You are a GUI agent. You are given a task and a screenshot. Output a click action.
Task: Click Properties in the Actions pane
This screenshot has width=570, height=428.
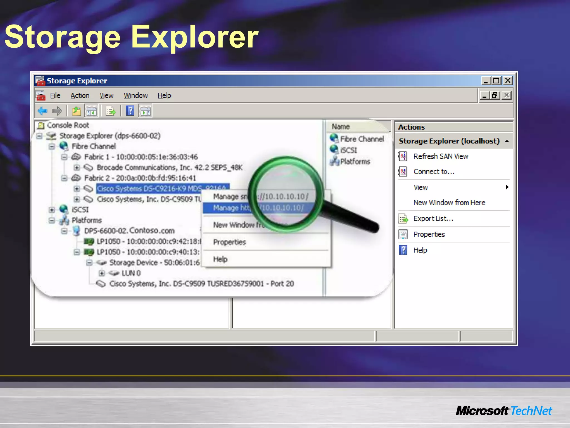429,234
